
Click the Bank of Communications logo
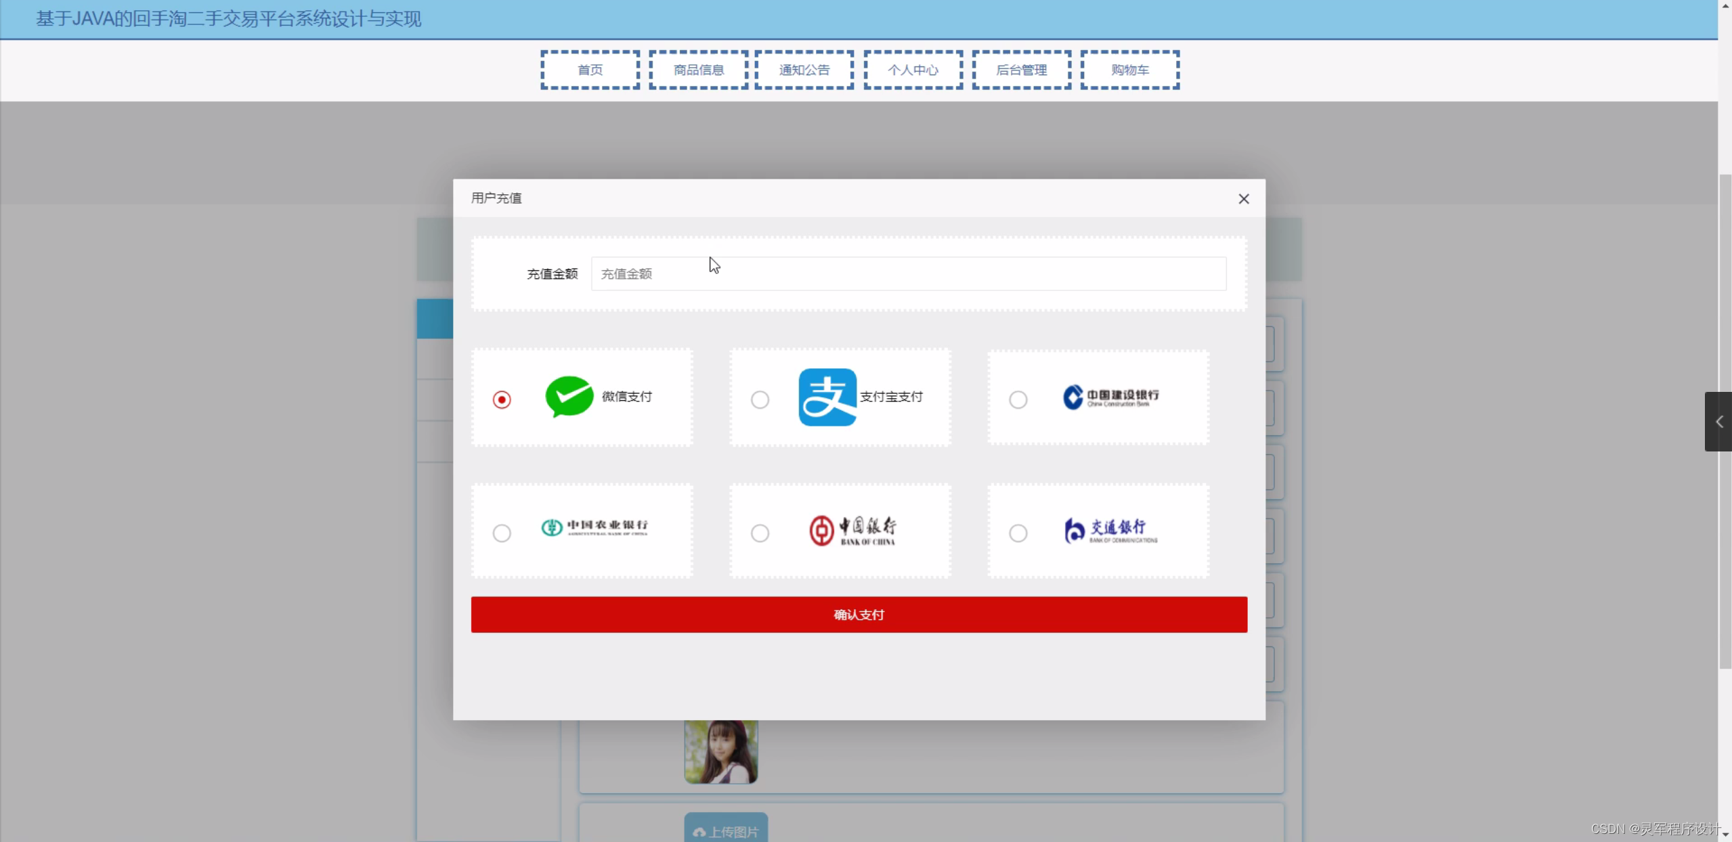click(1110, 531)
